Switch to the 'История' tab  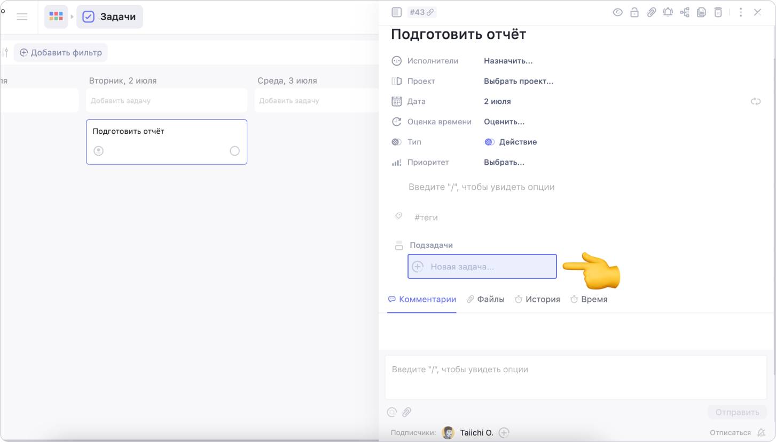537,299
